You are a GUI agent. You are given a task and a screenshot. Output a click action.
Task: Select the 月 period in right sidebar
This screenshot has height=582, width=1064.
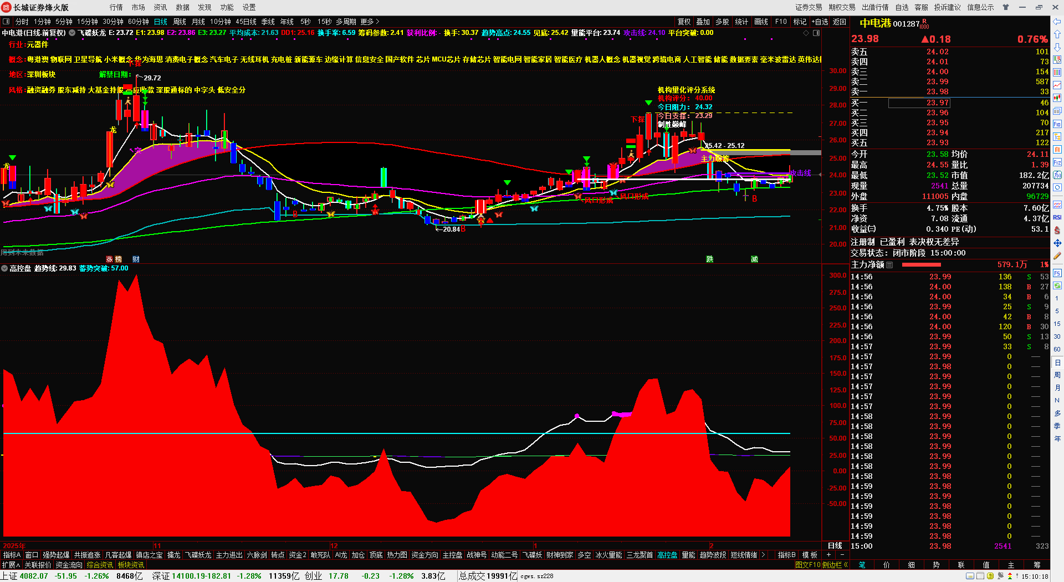tap(1057, 388)
